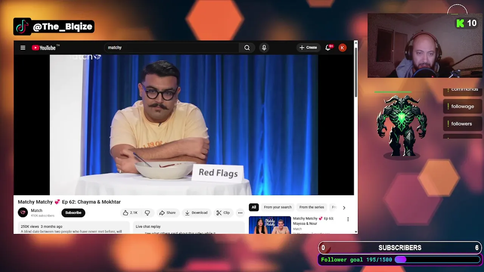484x272 pixels.
Task: Click the search magnifier button
Action: 247,48
